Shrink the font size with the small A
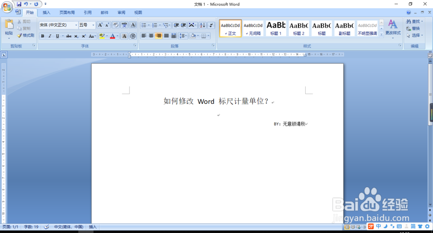 click(107, 25)
